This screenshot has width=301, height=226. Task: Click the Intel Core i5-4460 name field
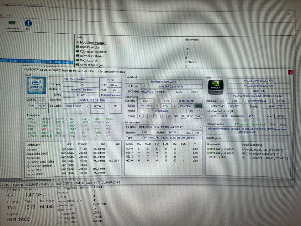[x=74, y=79]
